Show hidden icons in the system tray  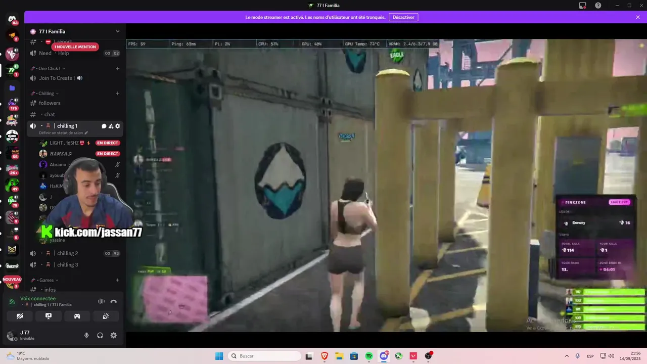567,356
